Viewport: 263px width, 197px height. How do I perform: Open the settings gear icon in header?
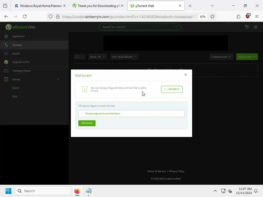point(256,27)
